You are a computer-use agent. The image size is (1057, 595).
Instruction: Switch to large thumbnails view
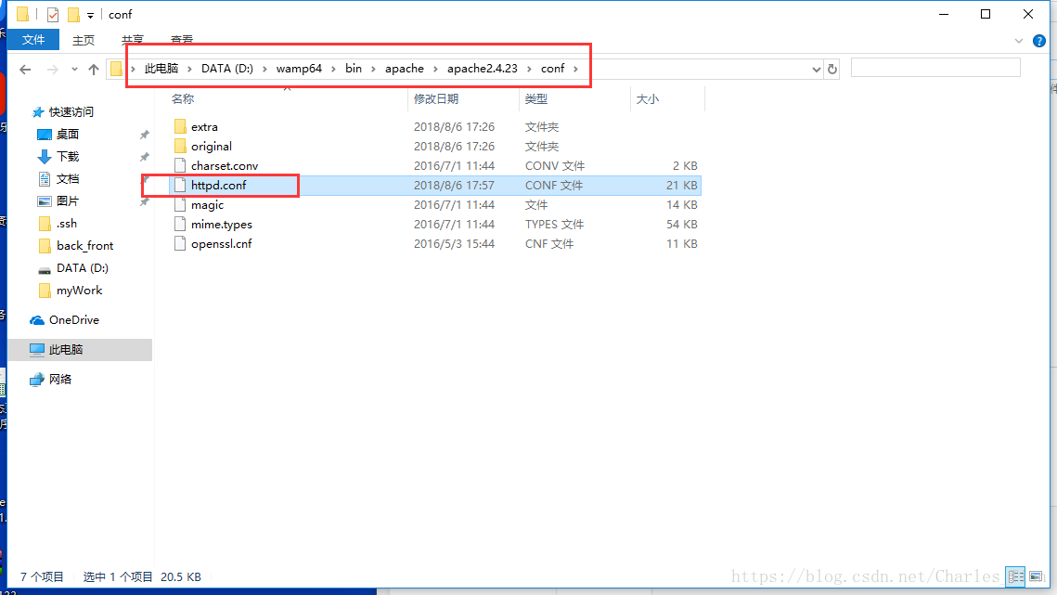click(1036, 576)
